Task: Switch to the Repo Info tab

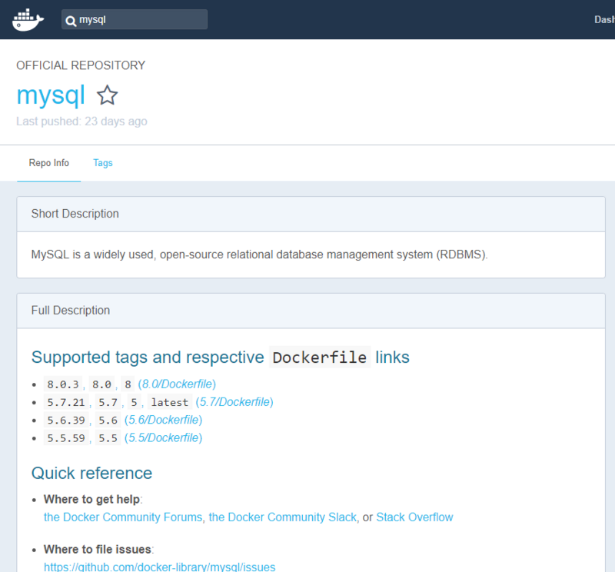Action: [x=49, y=163]
